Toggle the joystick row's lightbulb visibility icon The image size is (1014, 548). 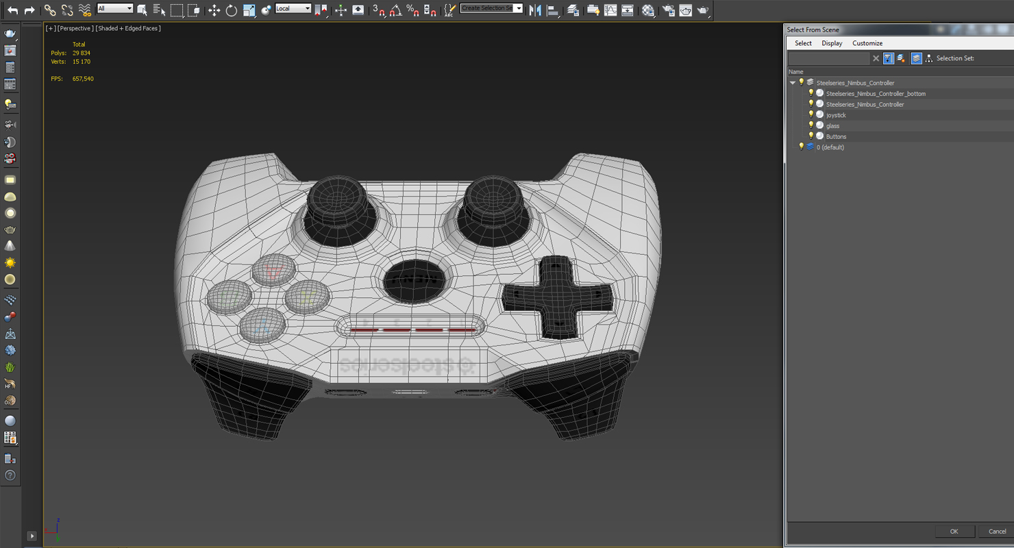(x=811, y=114)
